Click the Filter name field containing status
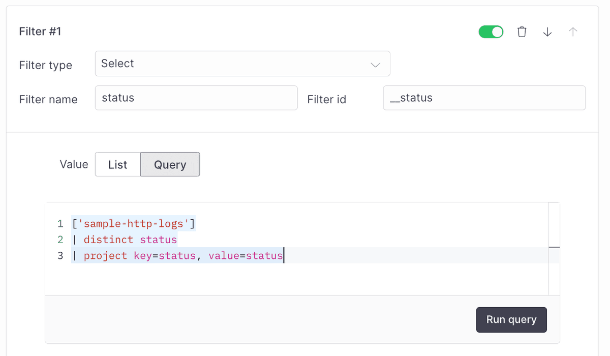This screenshot has height=356, width=610. pos(196,98)
